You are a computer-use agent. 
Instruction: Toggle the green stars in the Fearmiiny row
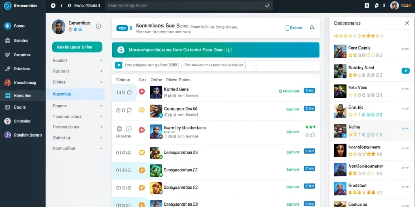click(310, 127)
